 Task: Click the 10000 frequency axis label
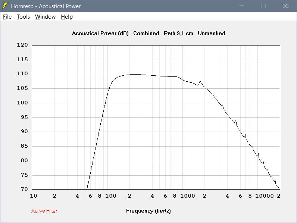tap(265, 196)
